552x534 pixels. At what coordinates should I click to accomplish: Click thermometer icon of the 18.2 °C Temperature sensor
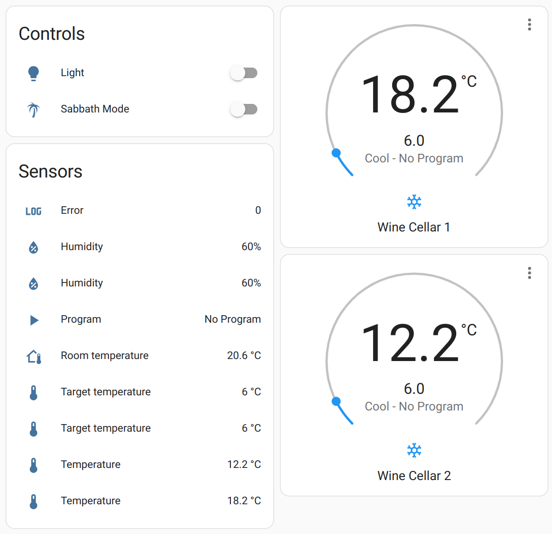click(33, 501)
